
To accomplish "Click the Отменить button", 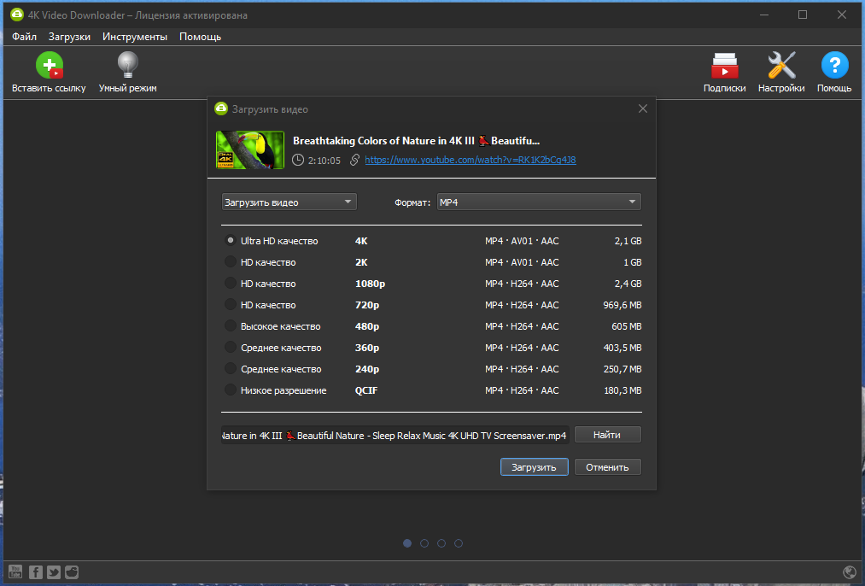I will click(607, 466).
